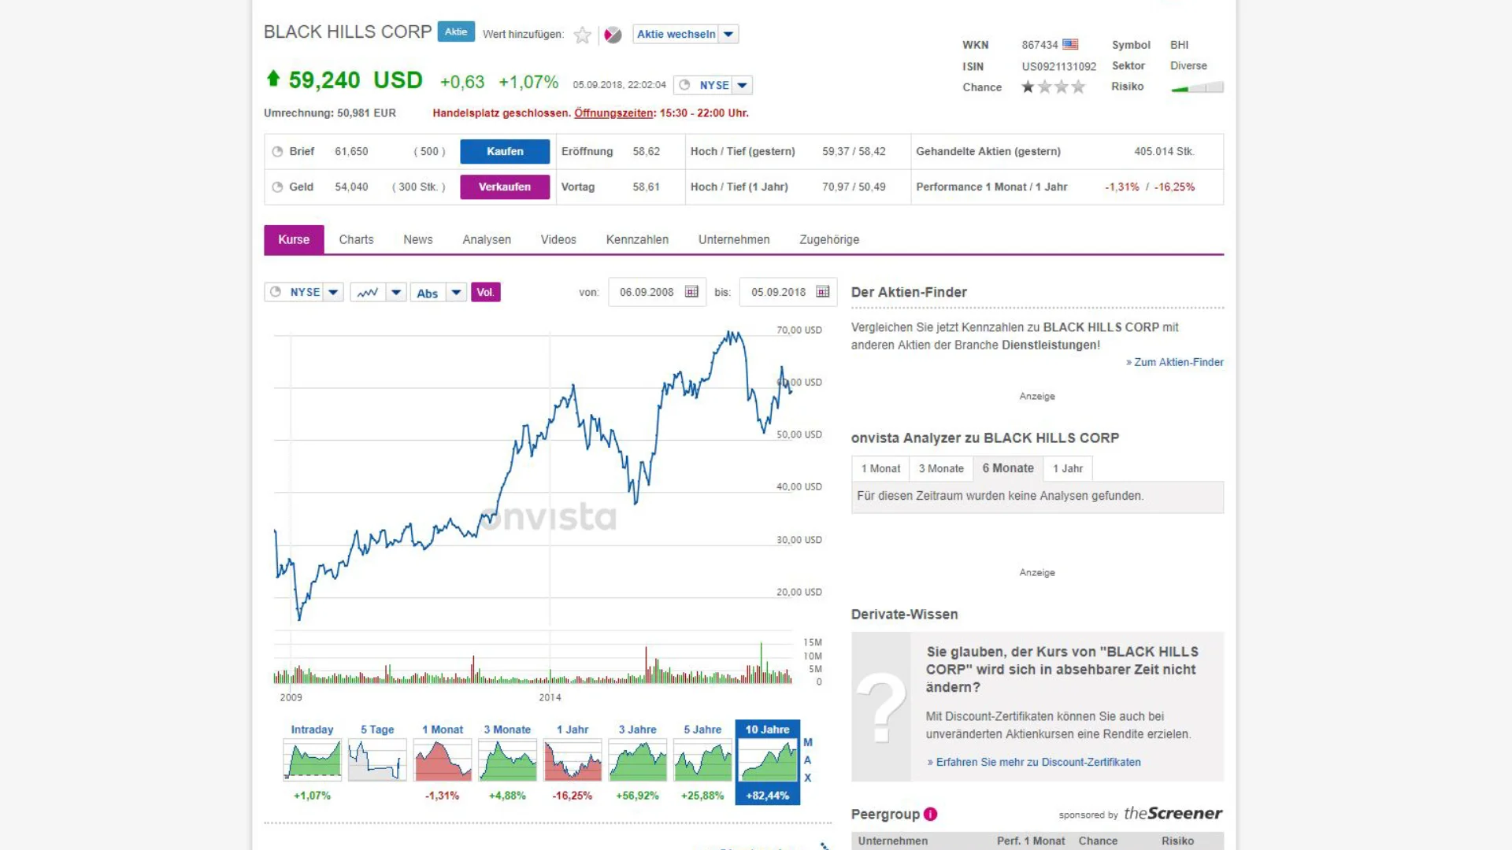1512x850 pixels.
Task: Open Erfahren Sie mehr zu Discount-Zertifikaten link
Action: pyautogui.click(x=1034, y=763)
